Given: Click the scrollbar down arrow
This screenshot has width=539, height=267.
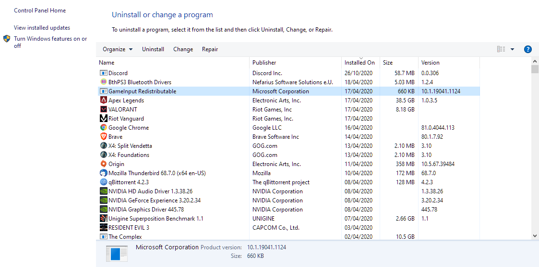Looking at the screenshot, I should coord(535,236).
